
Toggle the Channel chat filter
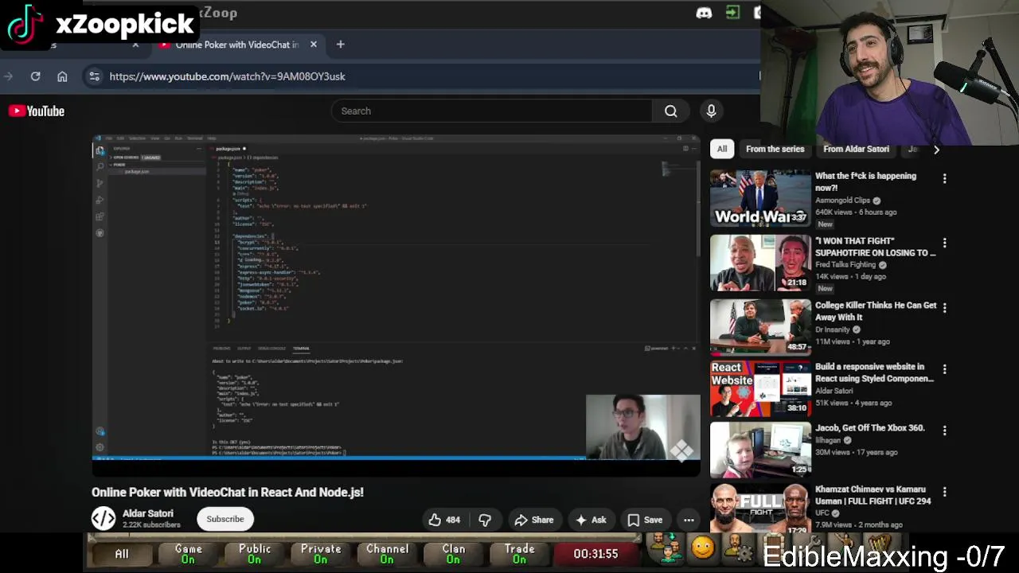387,554
